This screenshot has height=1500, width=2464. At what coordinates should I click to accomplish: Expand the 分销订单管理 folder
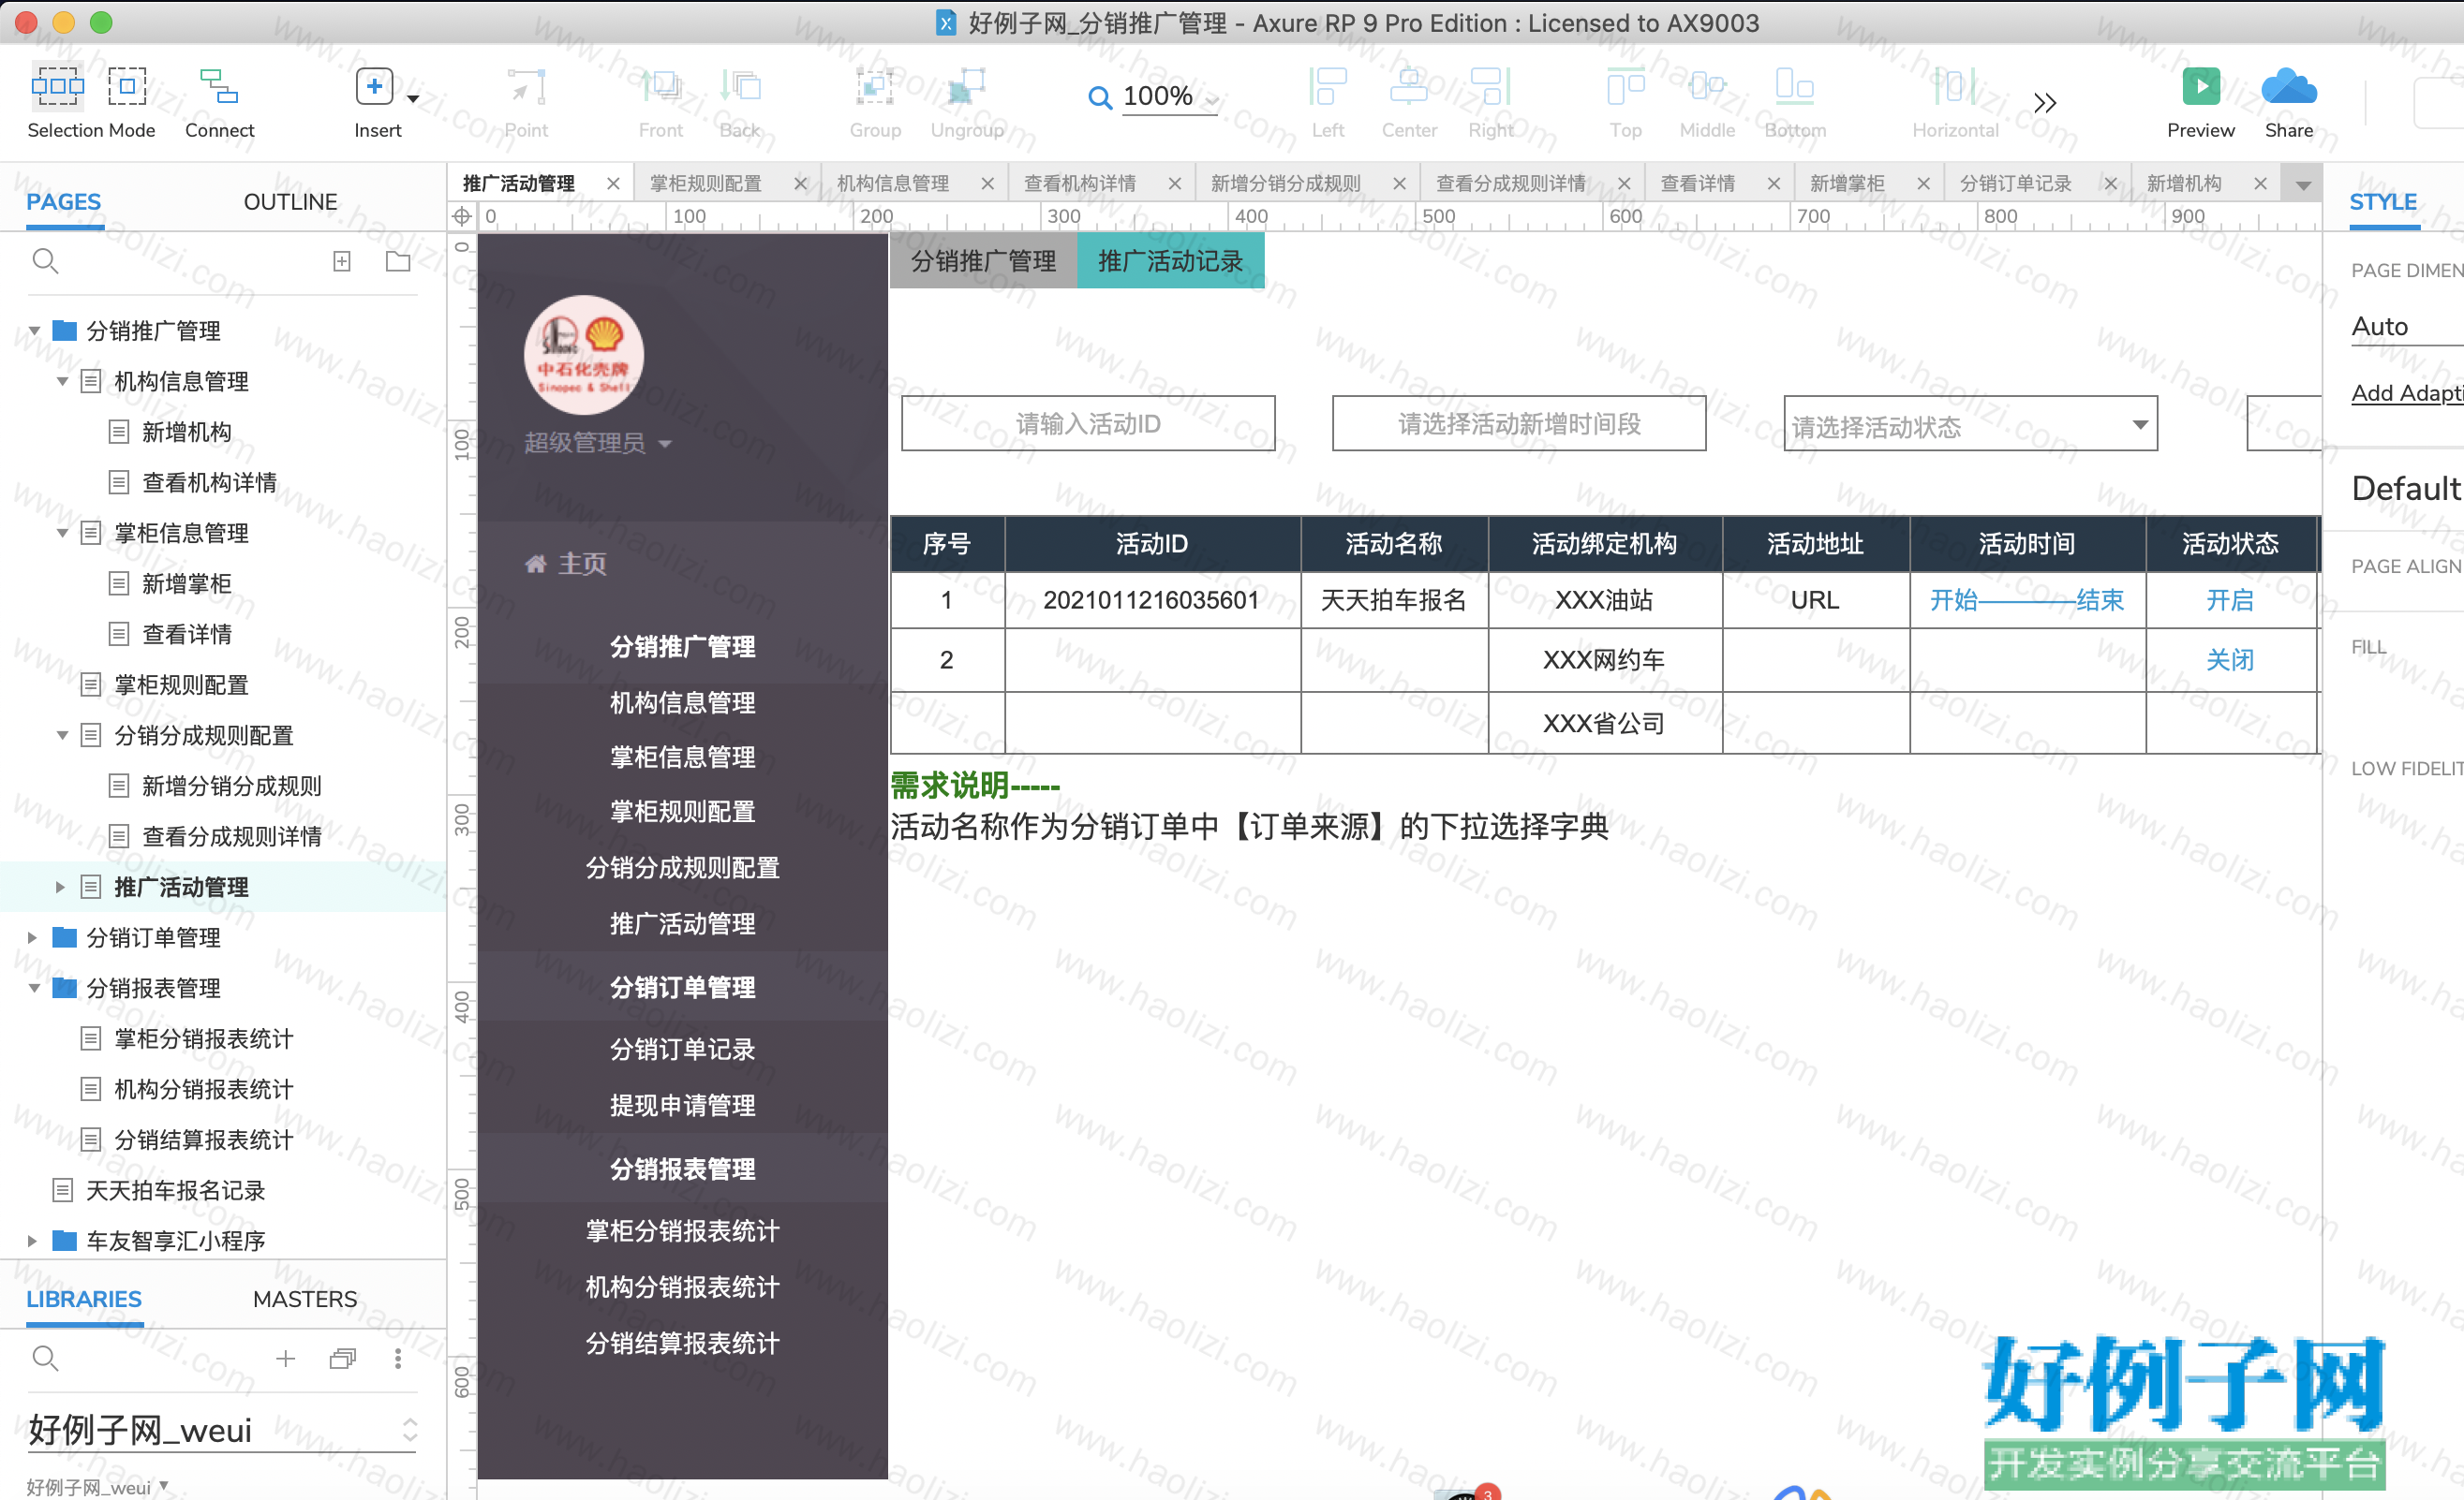click(x=32, y=937)
